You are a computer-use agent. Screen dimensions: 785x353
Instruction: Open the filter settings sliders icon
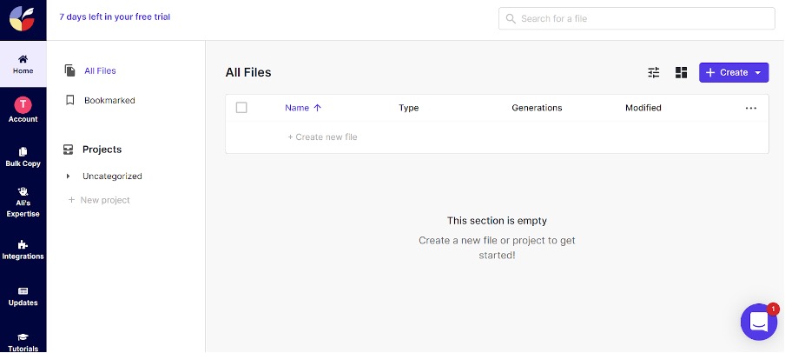[654, 73]
